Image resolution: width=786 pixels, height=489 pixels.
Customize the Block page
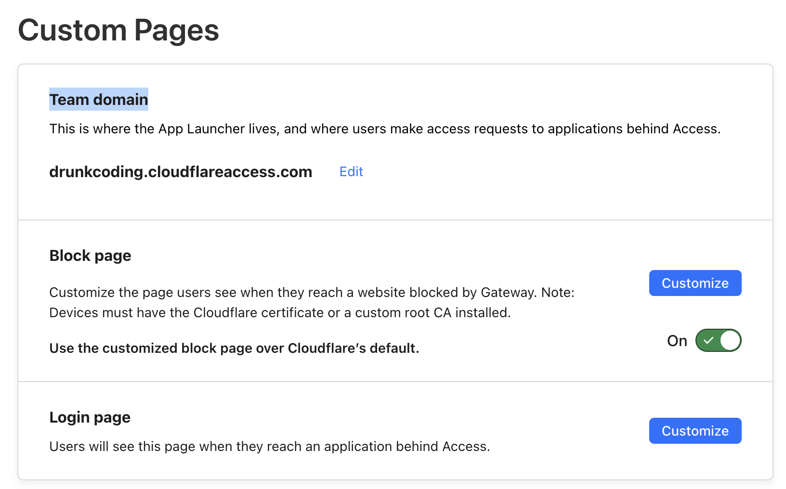pyautogui.click(x=695, y=283)
